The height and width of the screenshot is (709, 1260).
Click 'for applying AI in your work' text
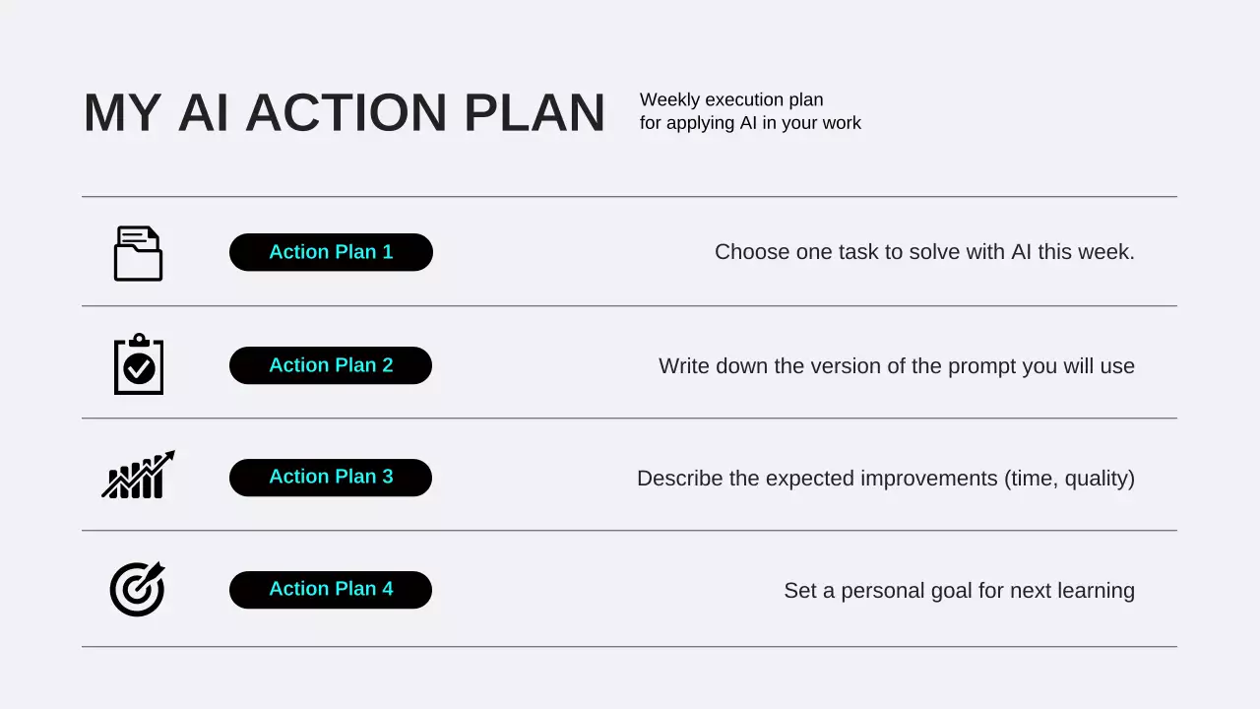click(750, 123)
